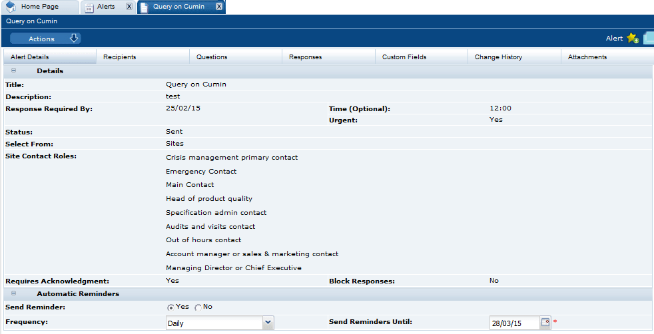Collapse the Automatic Reminders section
This screenshot has height=334, width=654.
[14, 293]
